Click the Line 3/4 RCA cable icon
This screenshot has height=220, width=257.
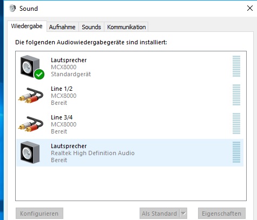[31, 124]
